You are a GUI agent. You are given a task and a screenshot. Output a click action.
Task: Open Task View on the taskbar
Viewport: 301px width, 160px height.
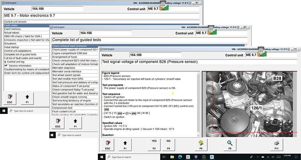pyautogui.click(x=164, y=157)
